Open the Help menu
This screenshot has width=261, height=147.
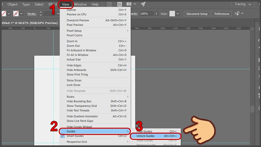pyautogui.click(x=95, y=4)
